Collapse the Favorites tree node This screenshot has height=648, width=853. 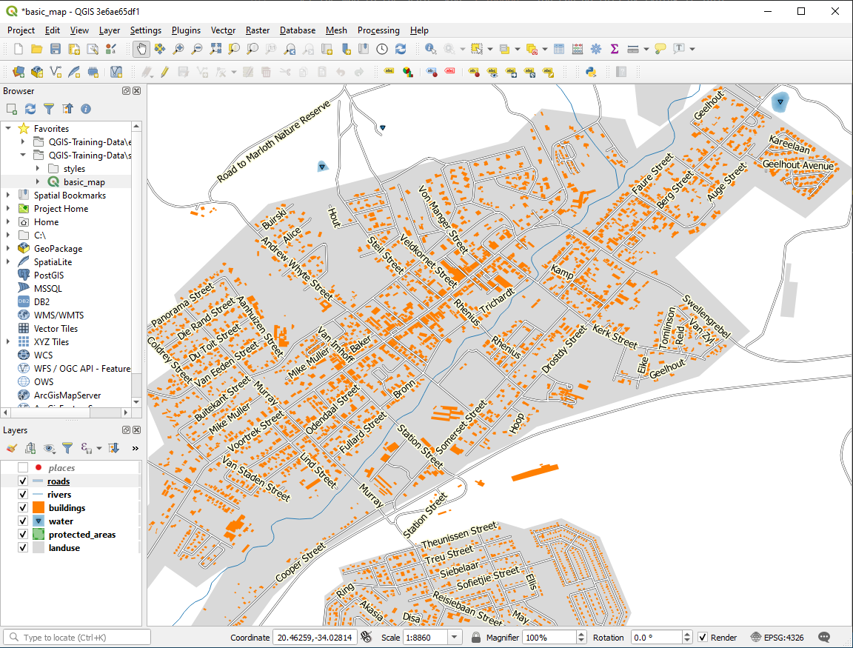[8, 129]
